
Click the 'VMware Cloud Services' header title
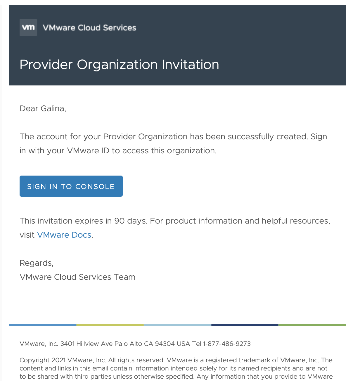[89, 28]
